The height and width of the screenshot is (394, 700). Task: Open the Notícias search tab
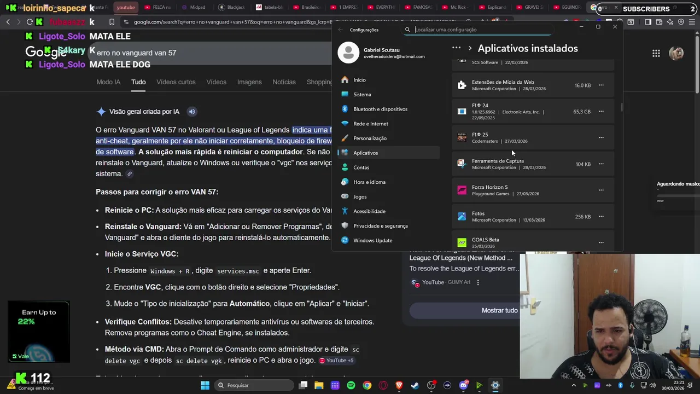pyautogui.click(x=284, y=82)
